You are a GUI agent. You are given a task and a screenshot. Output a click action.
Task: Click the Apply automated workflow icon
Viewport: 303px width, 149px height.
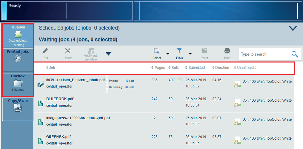tap(90, 51)
